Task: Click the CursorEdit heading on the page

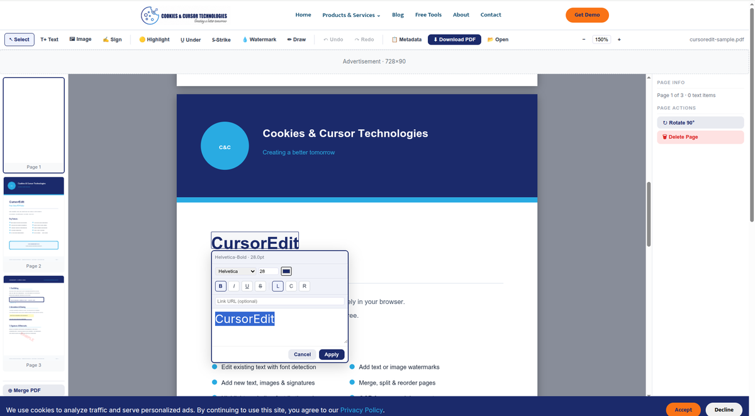Action: (x=255, y=242)
